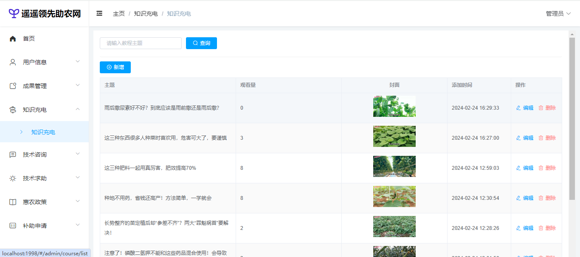
Task: Click the 新增 add button
Action: coord(115,67)
